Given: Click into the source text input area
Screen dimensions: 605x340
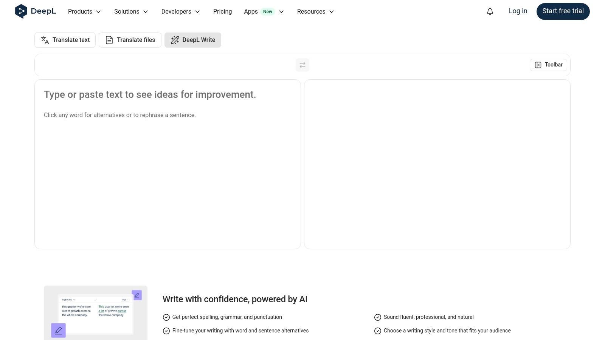Looking at the screenshot, I should pos(168,164).
